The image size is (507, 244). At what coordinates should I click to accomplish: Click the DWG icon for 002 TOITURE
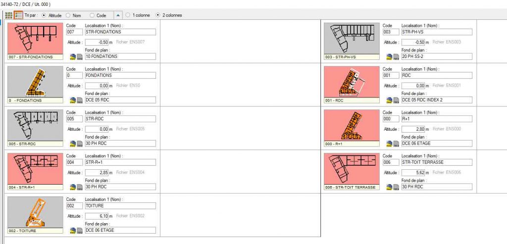[x=72, y=230]
